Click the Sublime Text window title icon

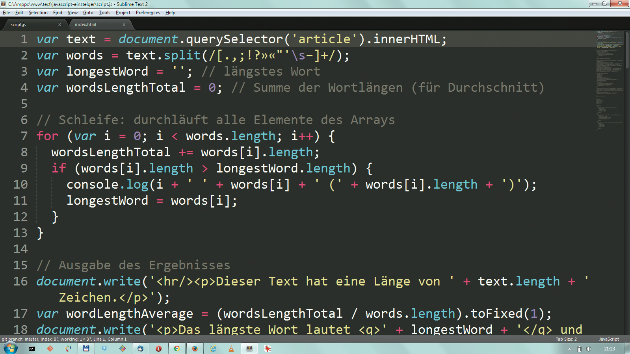[4, 4]
